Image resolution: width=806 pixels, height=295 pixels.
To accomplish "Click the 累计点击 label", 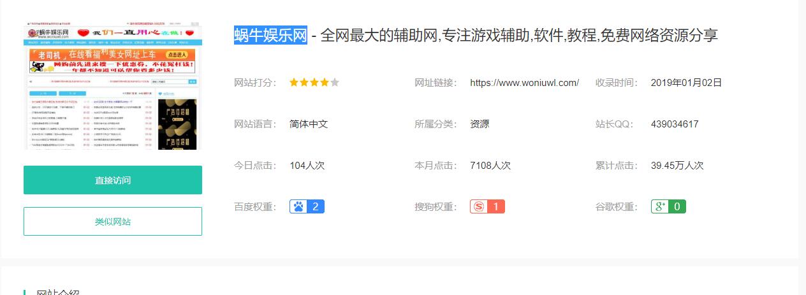I will pos(617,166).
